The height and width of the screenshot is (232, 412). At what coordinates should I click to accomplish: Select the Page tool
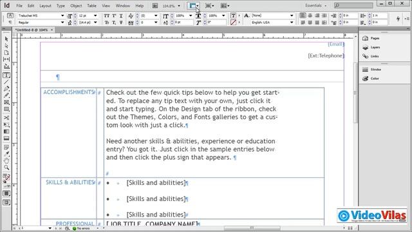coord(6,53)
